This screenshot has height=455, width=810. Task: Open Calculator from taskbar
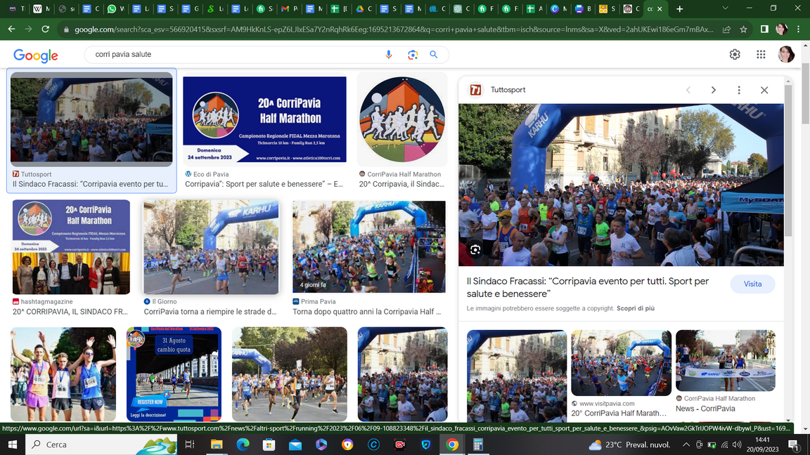pyautogui.click(x=478, y=444)
